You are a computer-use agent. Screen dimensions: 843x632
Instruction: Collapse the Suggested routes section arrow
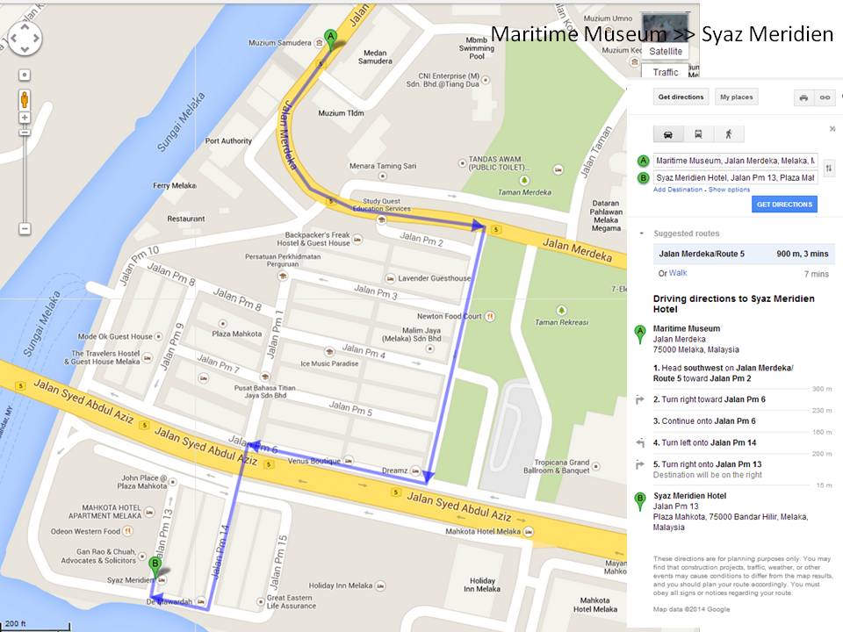641,233
